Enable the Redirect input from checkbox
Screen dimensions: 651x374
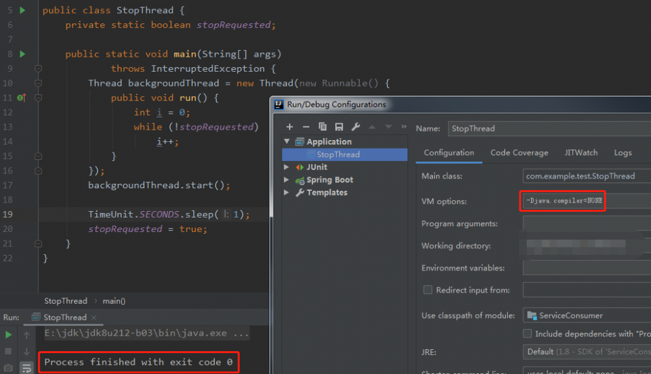click(x=428, y=290)
